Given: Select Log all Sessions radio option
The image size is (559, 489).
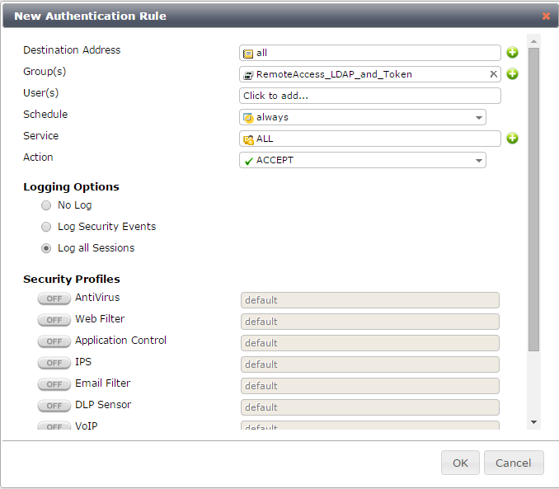Looking at the screenshot, I should [x=46, y=248].
